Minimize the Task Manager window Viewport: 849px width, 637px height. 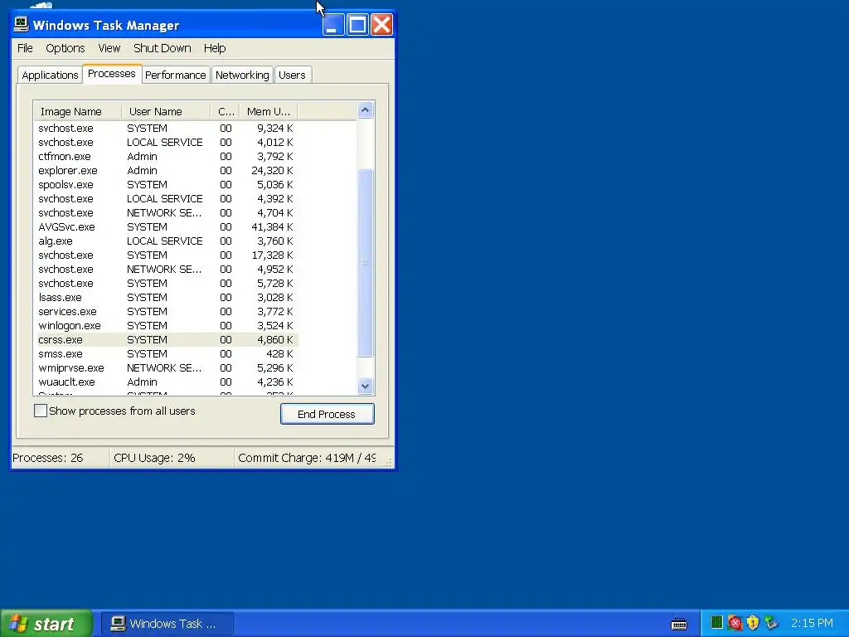333,24
